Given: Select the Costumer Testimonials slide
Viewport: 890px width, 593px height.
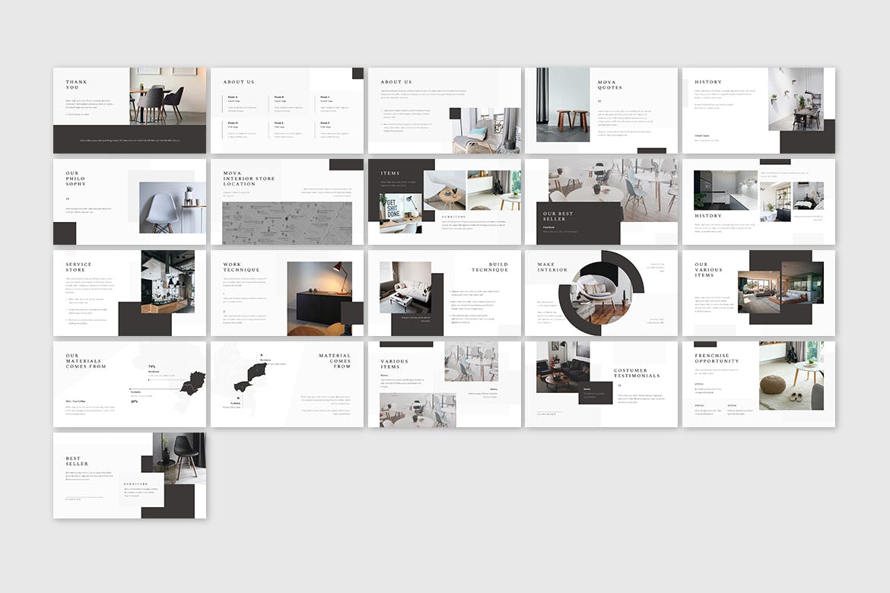Looking at the screenshot, I should [x=601, y=384].
